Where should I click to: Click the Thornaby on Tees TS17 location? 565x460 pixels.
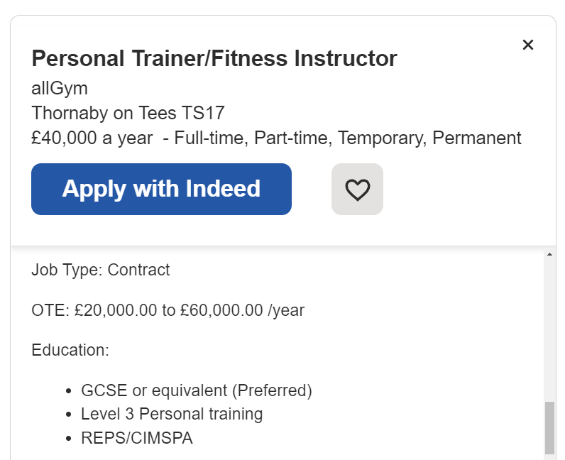coord(128,113)
